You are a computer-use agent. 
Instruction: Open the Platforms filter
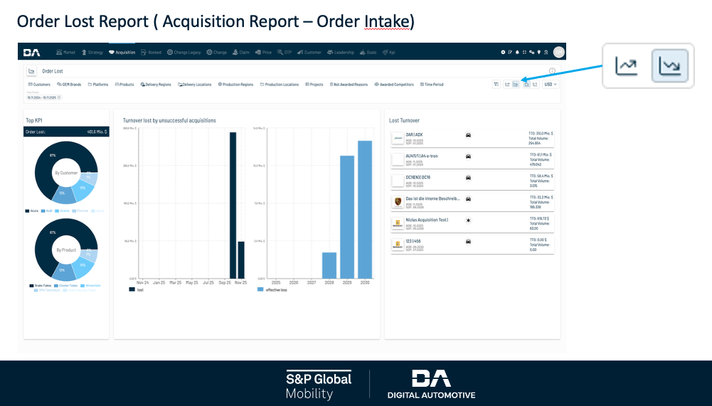pos(98,85)
